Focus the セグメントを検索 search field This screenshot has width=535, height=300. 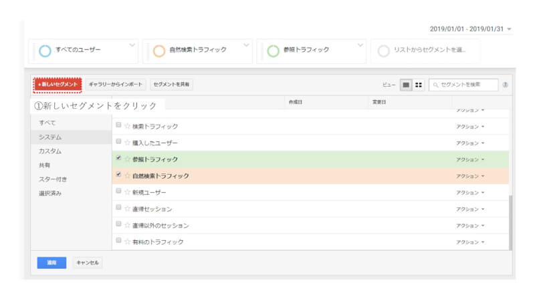click(x=463, y=85)
